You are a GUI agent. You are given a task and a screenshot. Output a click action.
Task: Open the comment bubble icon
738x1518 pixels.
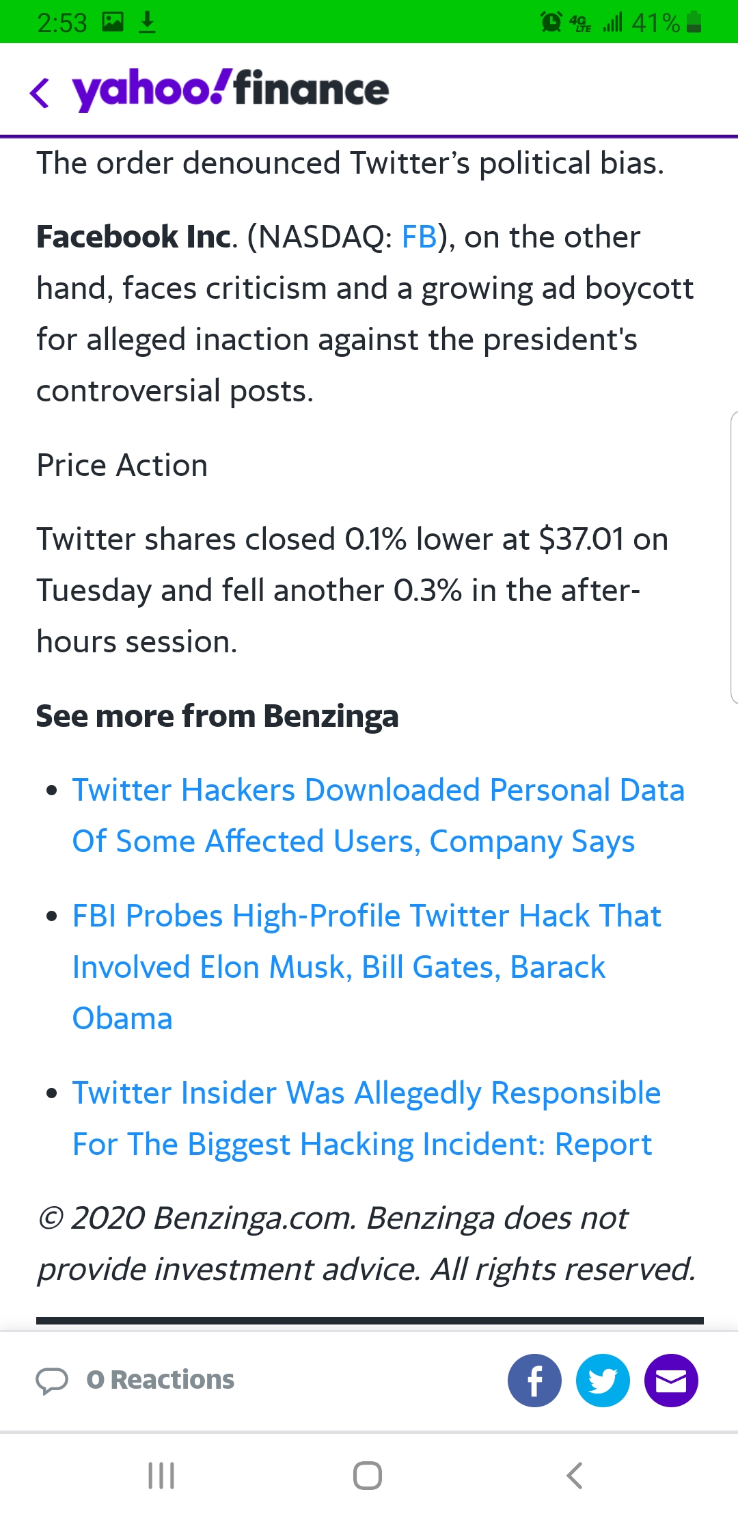(52, 1381)
